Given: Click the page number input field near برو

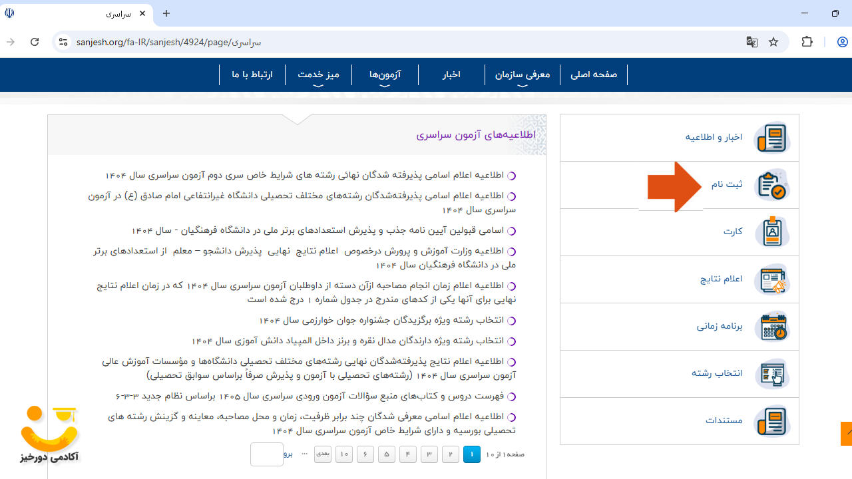Looking at the screenshot, I should click(x=266, y=454).
